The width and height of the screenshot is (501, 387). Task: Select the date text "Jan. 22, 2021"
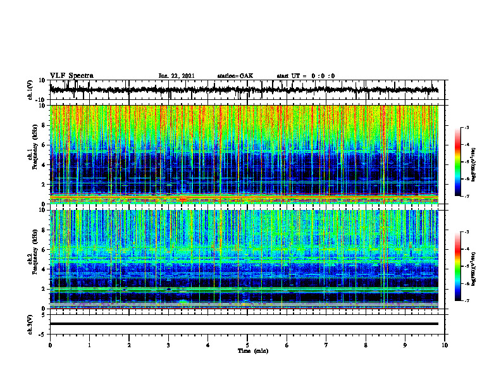pos(176,76)
